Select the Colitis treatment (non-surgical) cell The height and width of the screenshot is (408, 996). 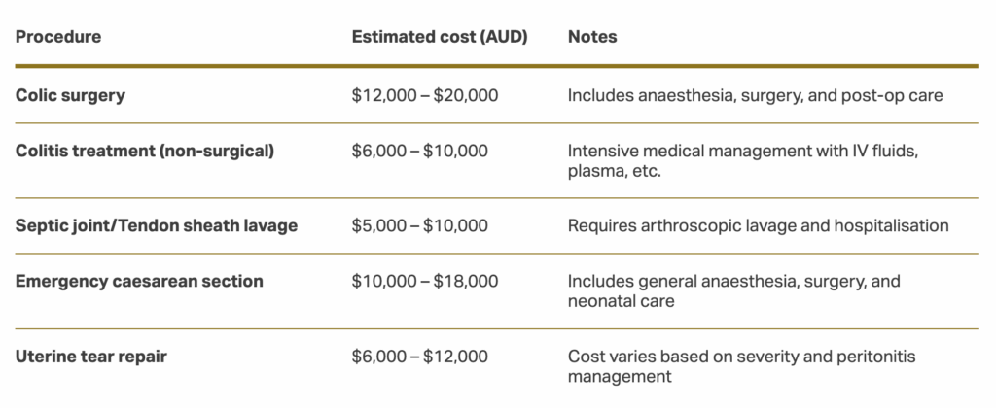145,151
